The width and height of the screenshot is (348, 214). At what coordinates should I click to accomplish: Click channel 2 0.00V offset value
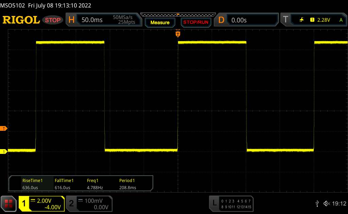coord(101,207)
